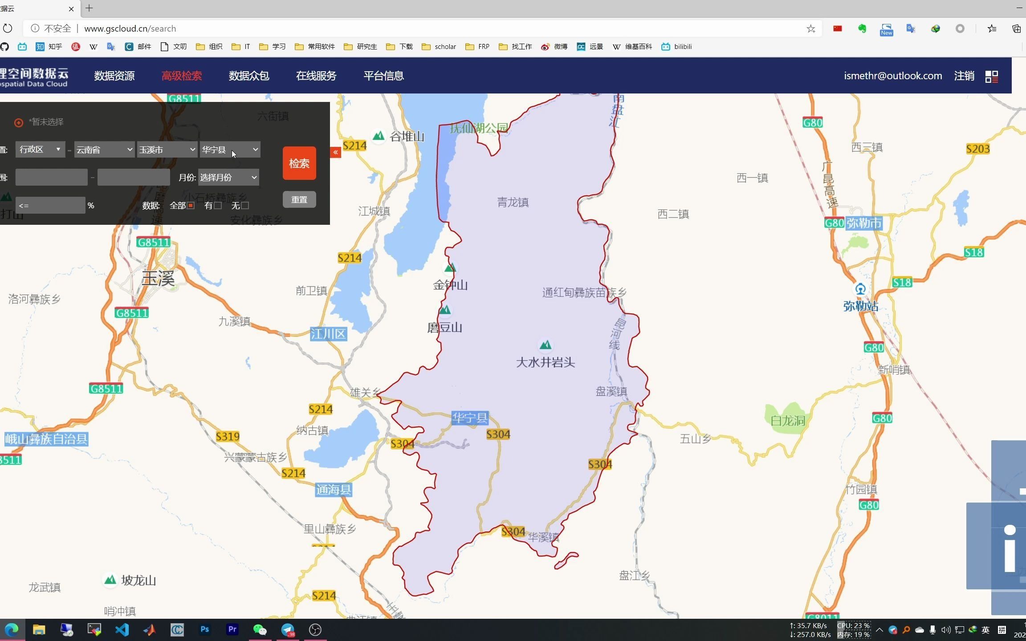The width and height of the screenshot is (1026, 641).
Task: Open the 数据资源 menu
Action: tap(114, 76)
